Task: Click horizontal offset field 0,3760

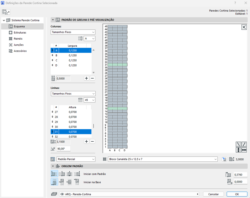Action: [240, 175]
